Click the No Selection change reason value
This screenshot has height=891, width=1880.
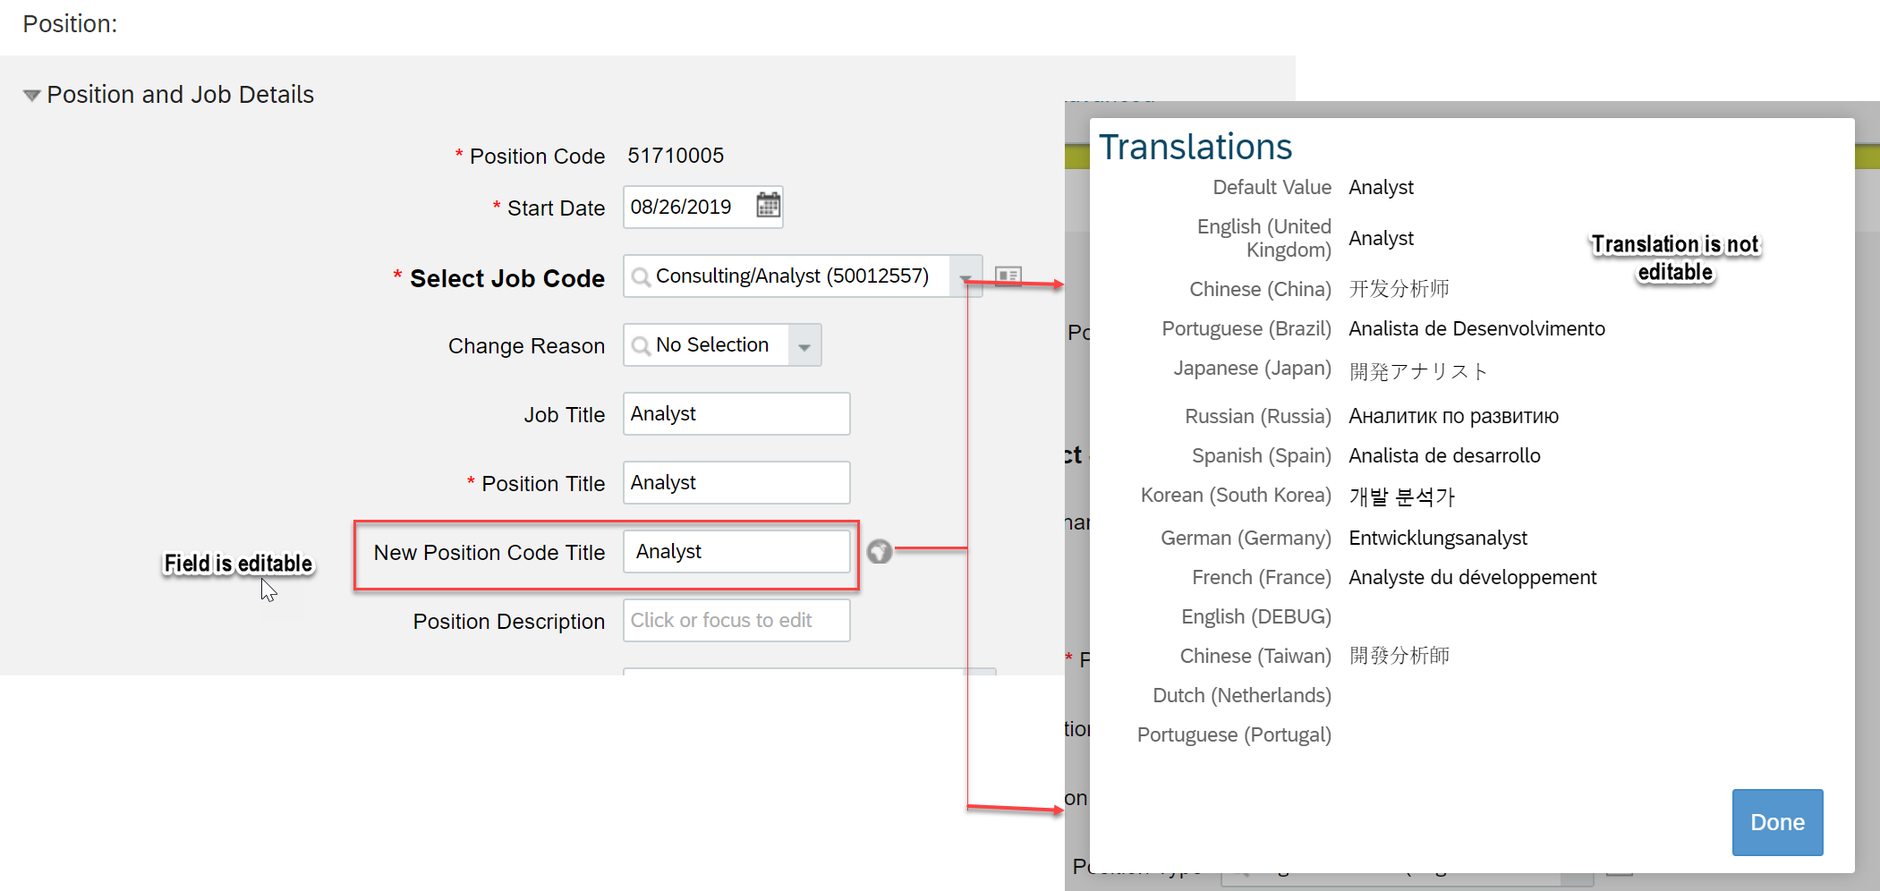712,344
